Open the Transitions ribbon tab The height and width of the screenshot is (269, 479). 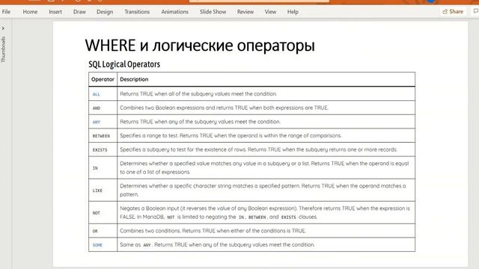137,12
